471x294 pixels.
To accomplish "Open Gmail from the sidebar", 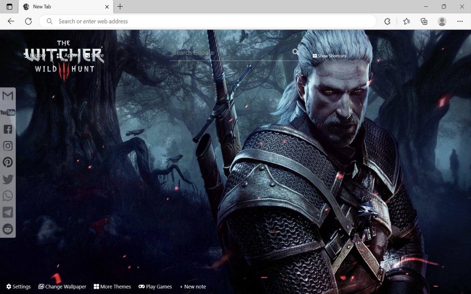I will pos(8,96).
